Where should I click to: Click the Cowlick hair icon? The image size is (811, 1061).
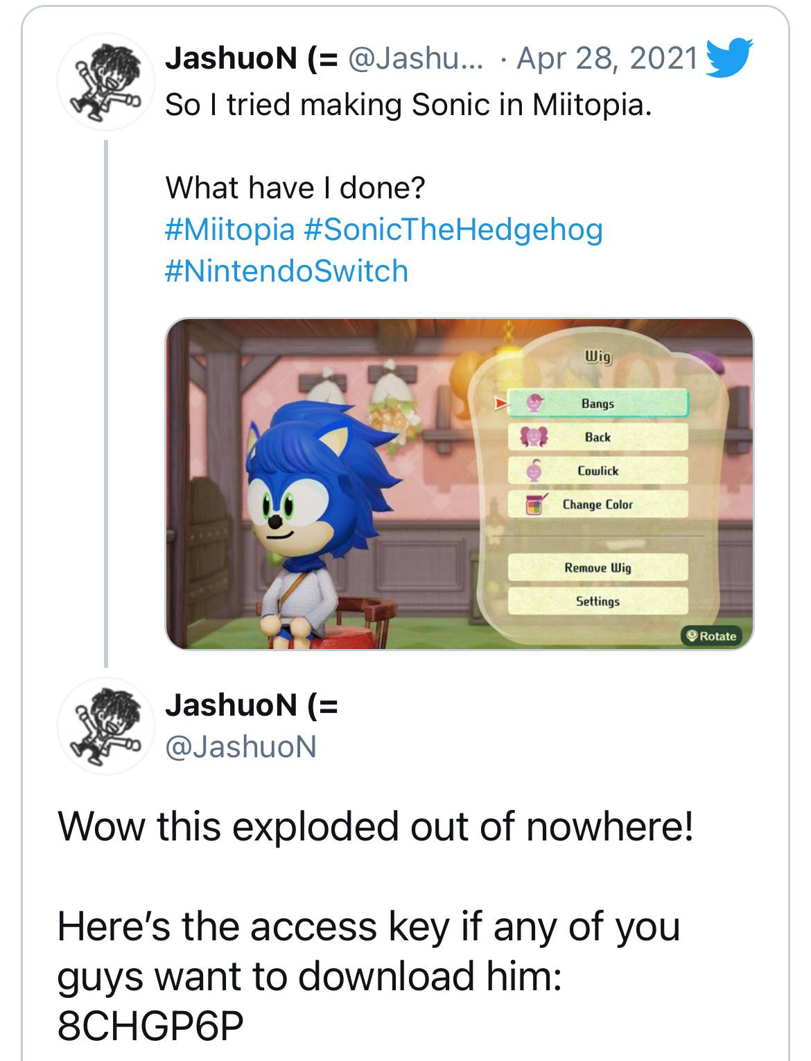pyautogui.click(x=534, y=470)
